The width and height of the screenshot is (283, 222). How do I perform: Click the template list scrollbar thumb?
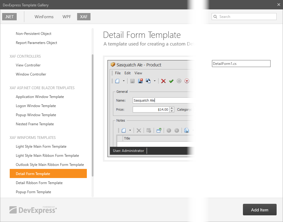click(93, 115)
